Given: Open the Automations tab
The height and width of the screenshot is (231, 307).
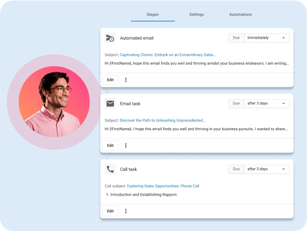Looking at the screenshot, I should point(241,15).
